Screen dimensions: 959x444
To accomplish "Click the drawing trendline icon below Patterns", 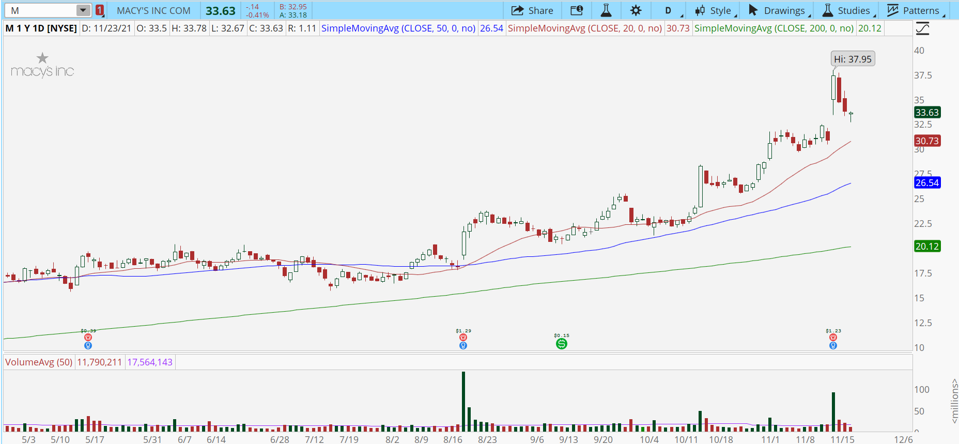I will point(922,28).
